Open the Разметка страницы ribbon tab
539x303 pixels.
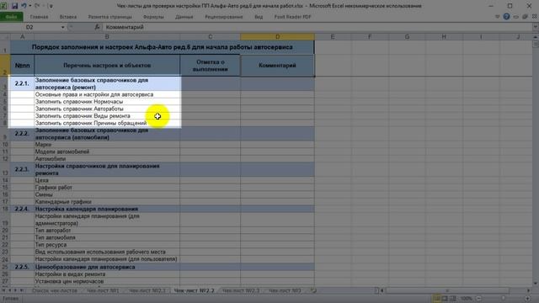[110, 17]
